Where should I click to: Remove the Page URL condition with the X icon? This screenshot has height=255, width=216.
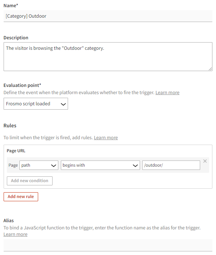coord(205,161)
